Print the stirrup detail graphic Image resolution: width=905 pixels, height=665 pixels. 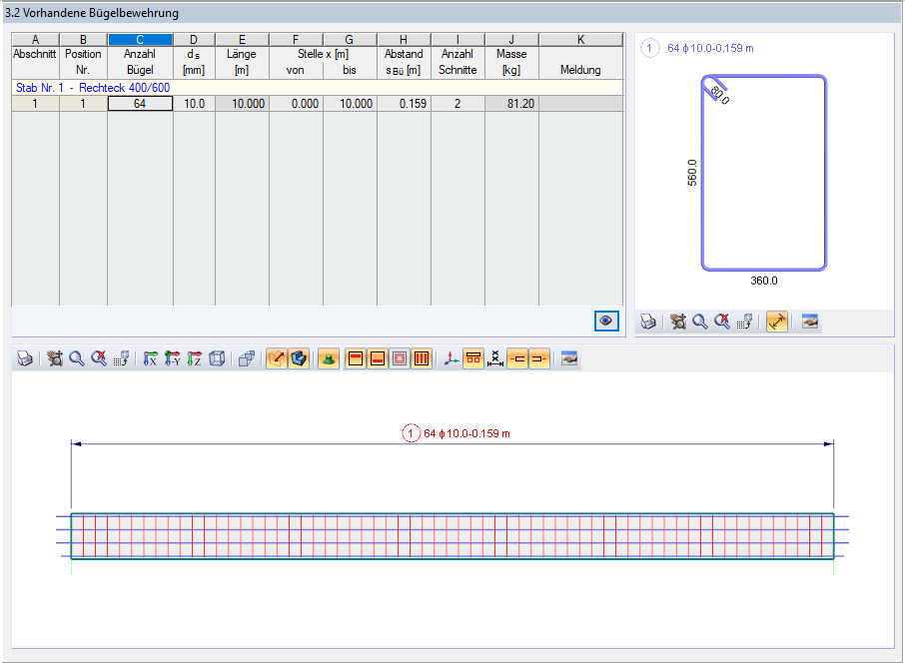(648, 322)
